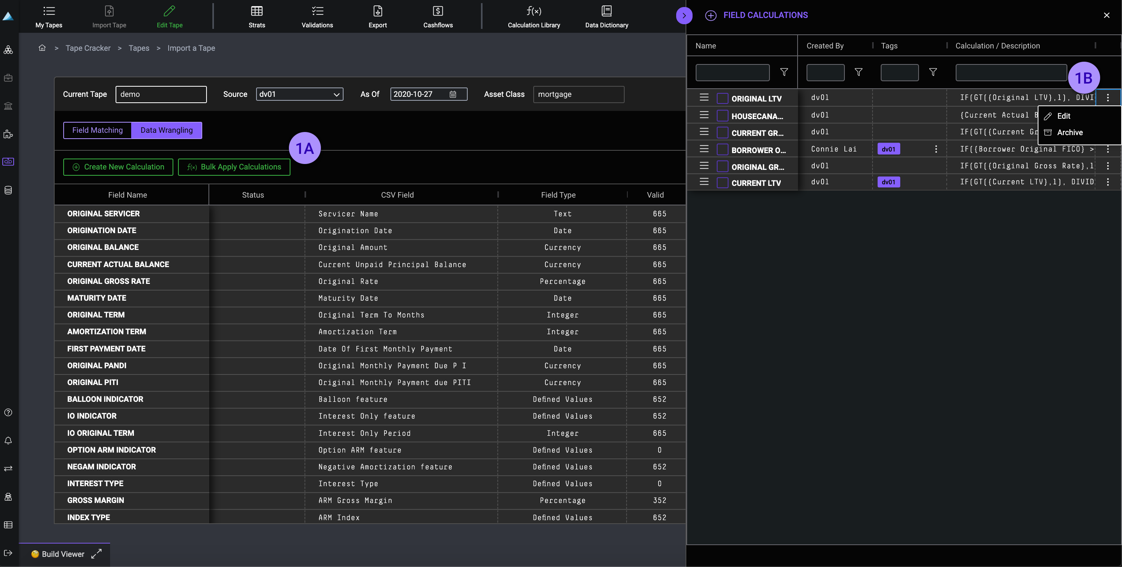The height and width of the screenshot is (567, 1122).
Task: Click the Current Tape input field
Action: point(161,94)
